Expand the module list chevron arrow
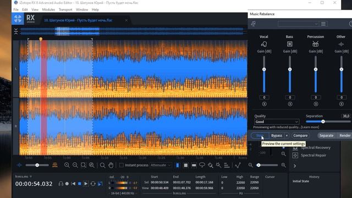This screenshot has width=352, height=198. click(295, 166)
